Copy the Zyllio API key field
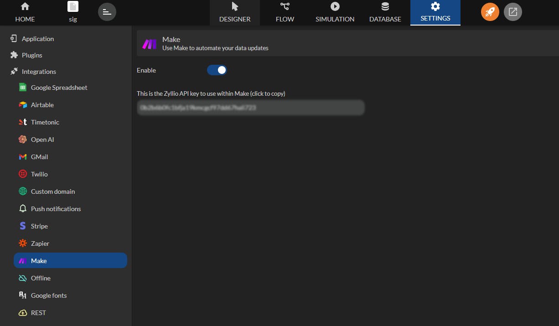 click(251, 108)
